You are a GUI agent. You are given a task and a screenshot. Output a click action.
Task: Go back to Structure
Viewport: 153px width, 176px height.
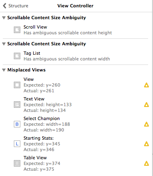pos(15,6)
